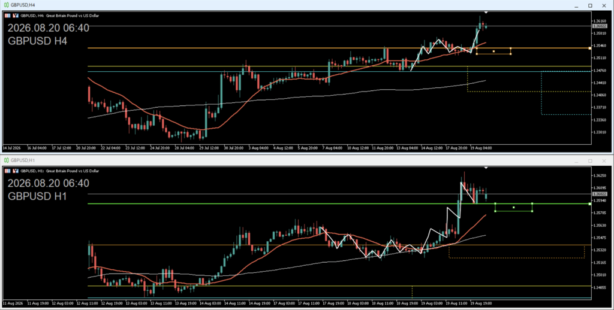Viewport: 614px width, 310px height.
Task: Click the '11 Aug 2026' date on H1 time axis
Action: (12, 303)
